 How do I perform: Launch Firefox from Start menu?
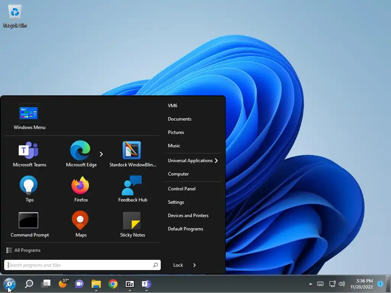(81, 189)
